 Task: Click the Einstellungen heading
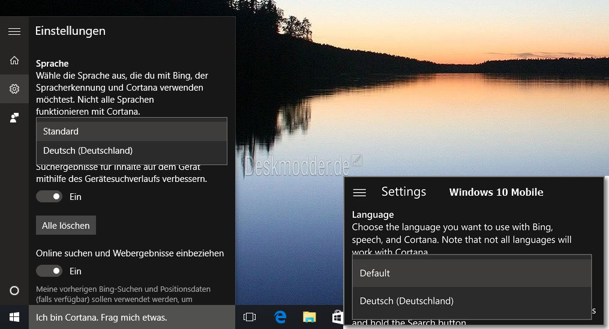(70, 31)
